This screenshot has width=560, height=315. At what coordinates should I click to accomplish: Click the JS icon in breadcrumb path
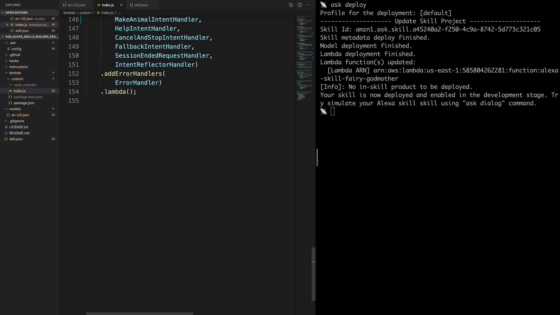coord(98,13)
